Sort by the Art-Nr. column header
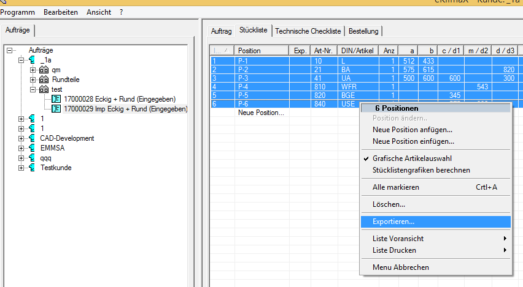 [x=324, y=51]
